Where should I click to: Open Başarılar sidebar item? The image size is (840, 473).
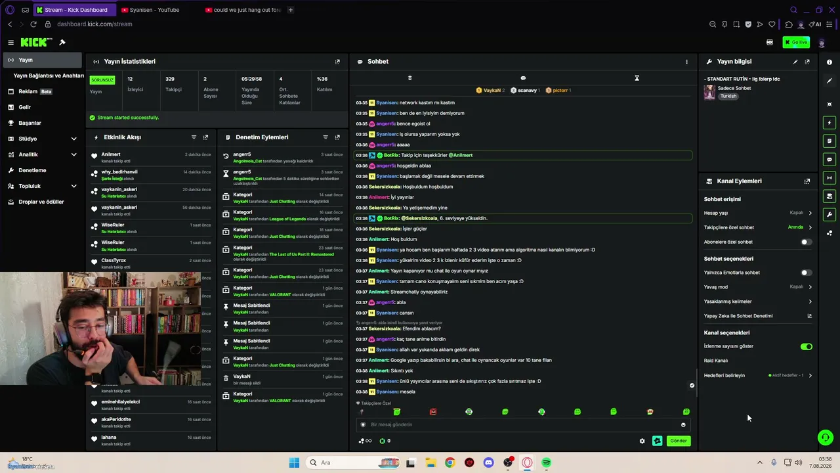[x=43, y=123]
